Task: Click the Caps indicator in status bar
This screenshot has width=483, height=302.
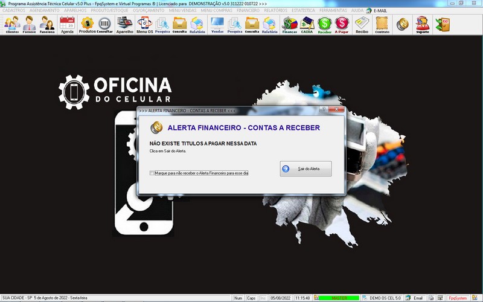Action: click(x=251, y=298)
